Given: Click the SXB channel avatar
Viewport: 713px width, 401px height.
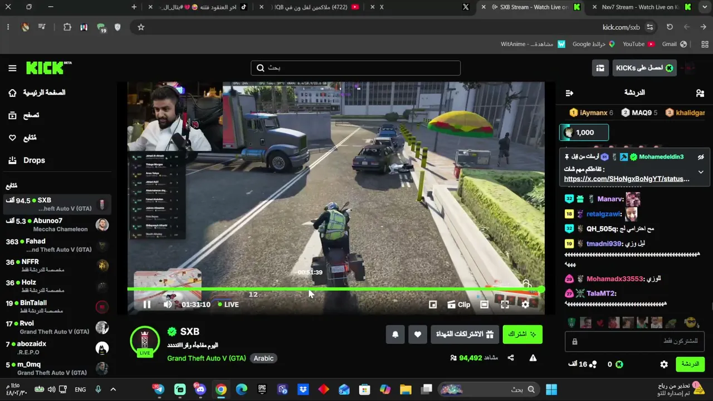Looking at the screenshot, I should [x=145, y=341].
